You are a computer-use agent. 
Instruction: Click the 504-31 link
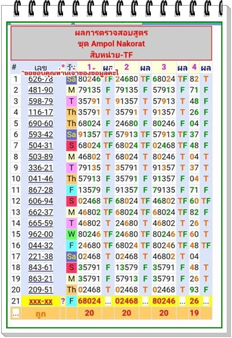(41, 145)
